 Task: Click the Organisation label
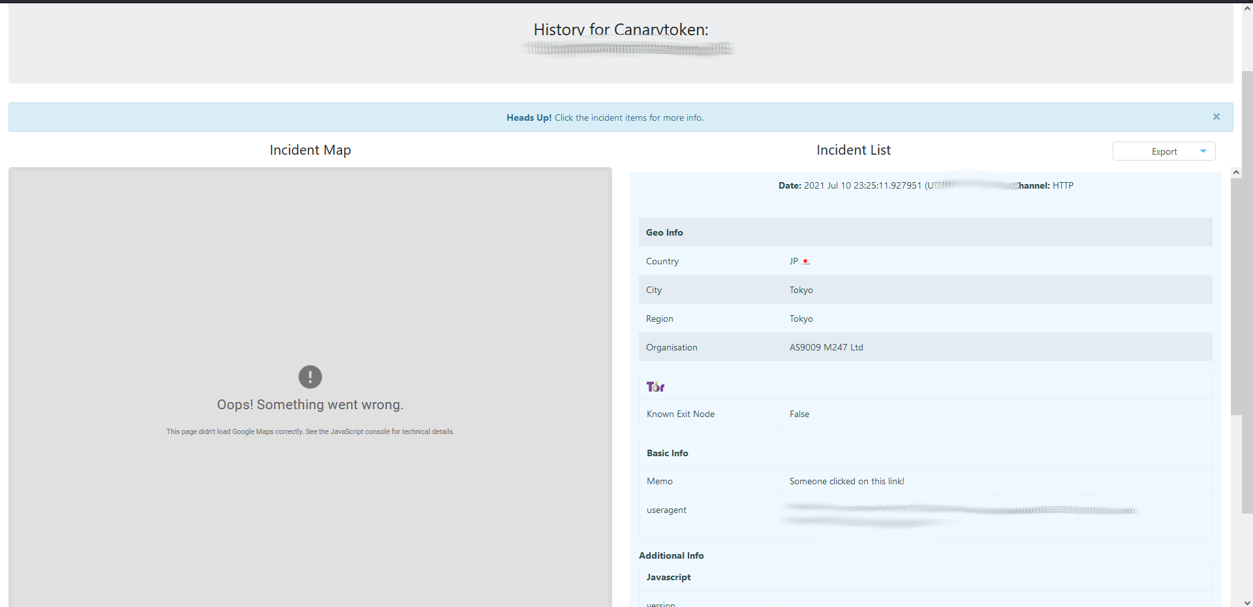point(672,347)
